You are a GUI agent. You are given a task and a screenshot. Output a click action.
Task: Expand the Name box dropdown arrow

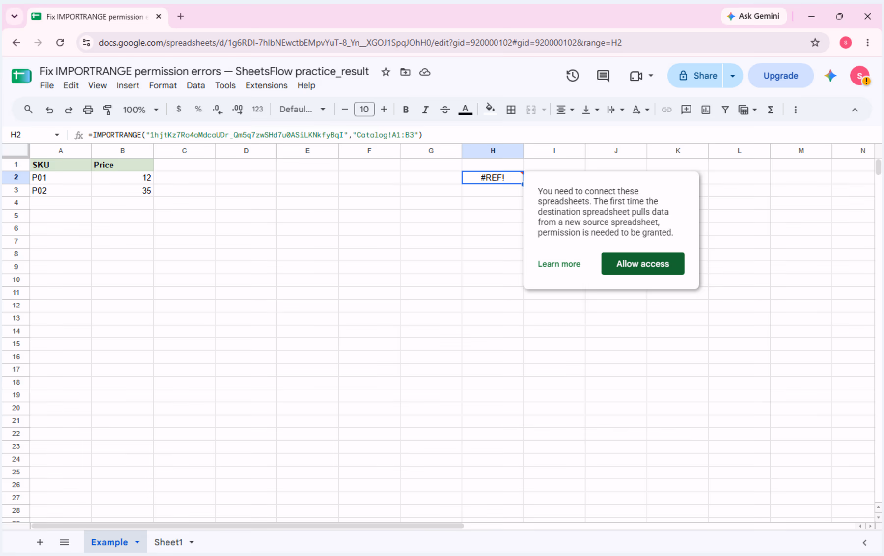point(57,135)
